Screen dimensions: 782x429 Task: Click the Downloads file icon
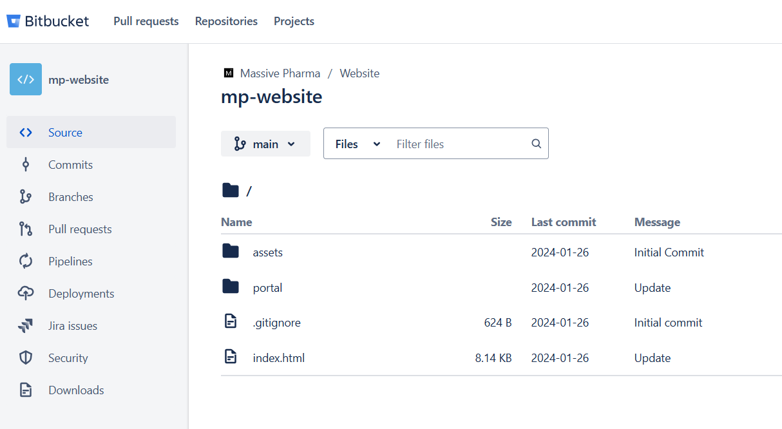pos(26,390)
